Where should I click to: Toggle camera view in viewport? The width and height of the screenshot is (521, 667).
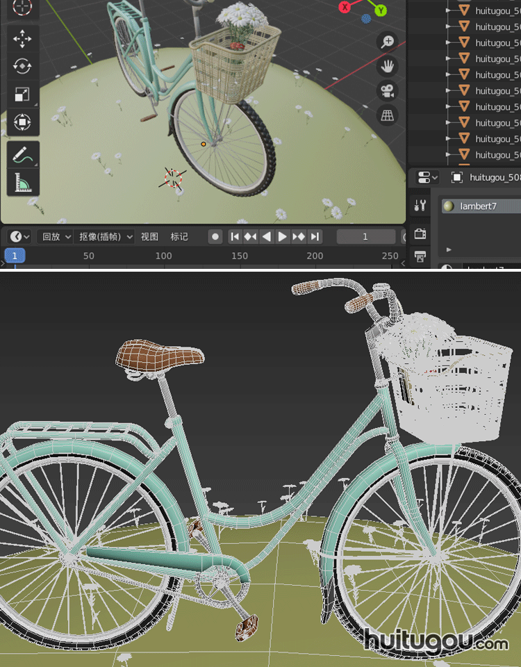[388, 91]
